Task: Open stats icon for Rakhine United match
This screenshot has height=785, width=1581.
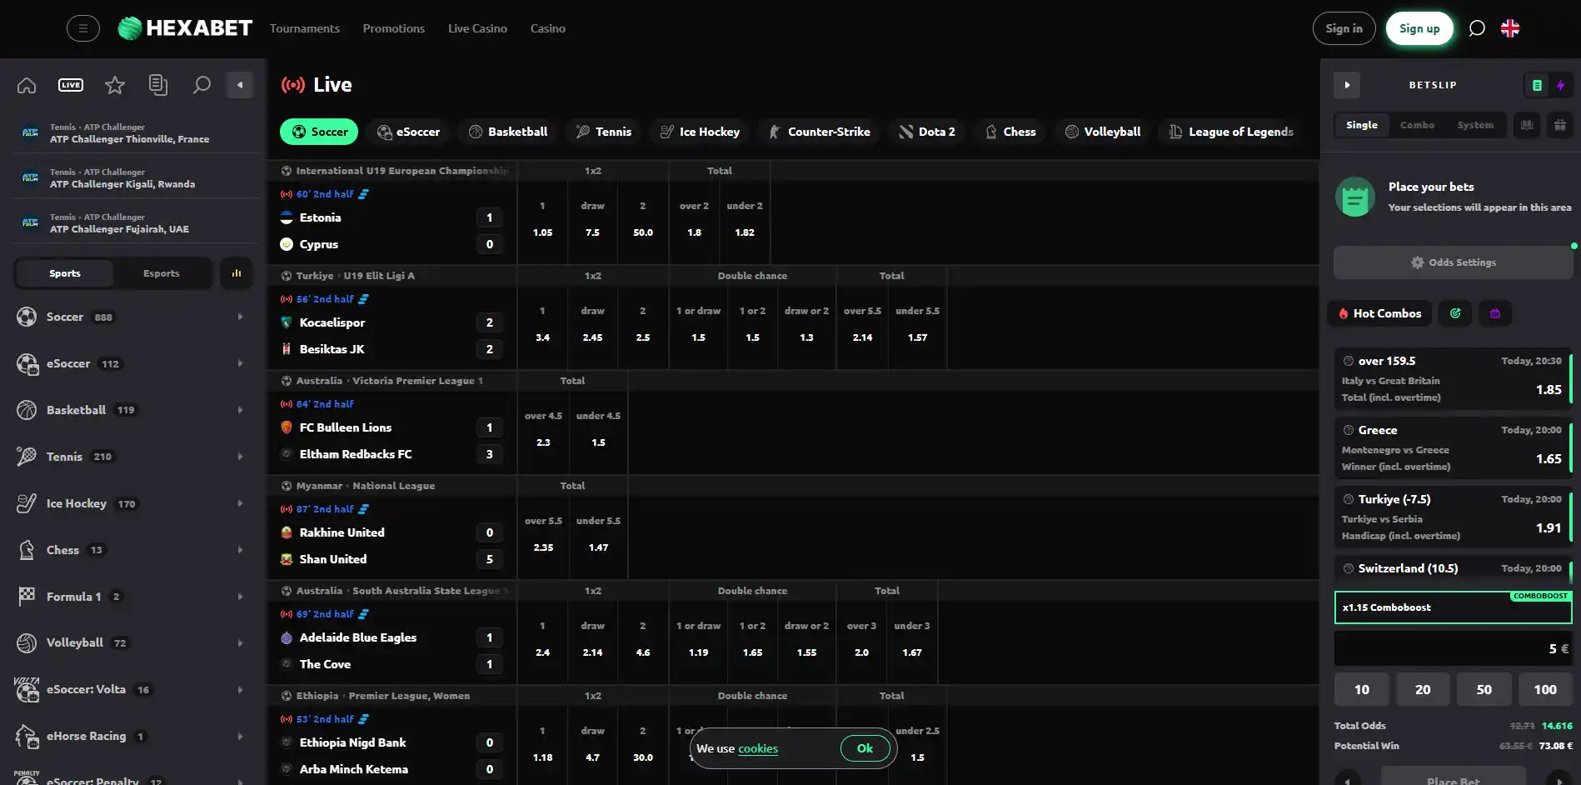Action: (x=363, y=509)
